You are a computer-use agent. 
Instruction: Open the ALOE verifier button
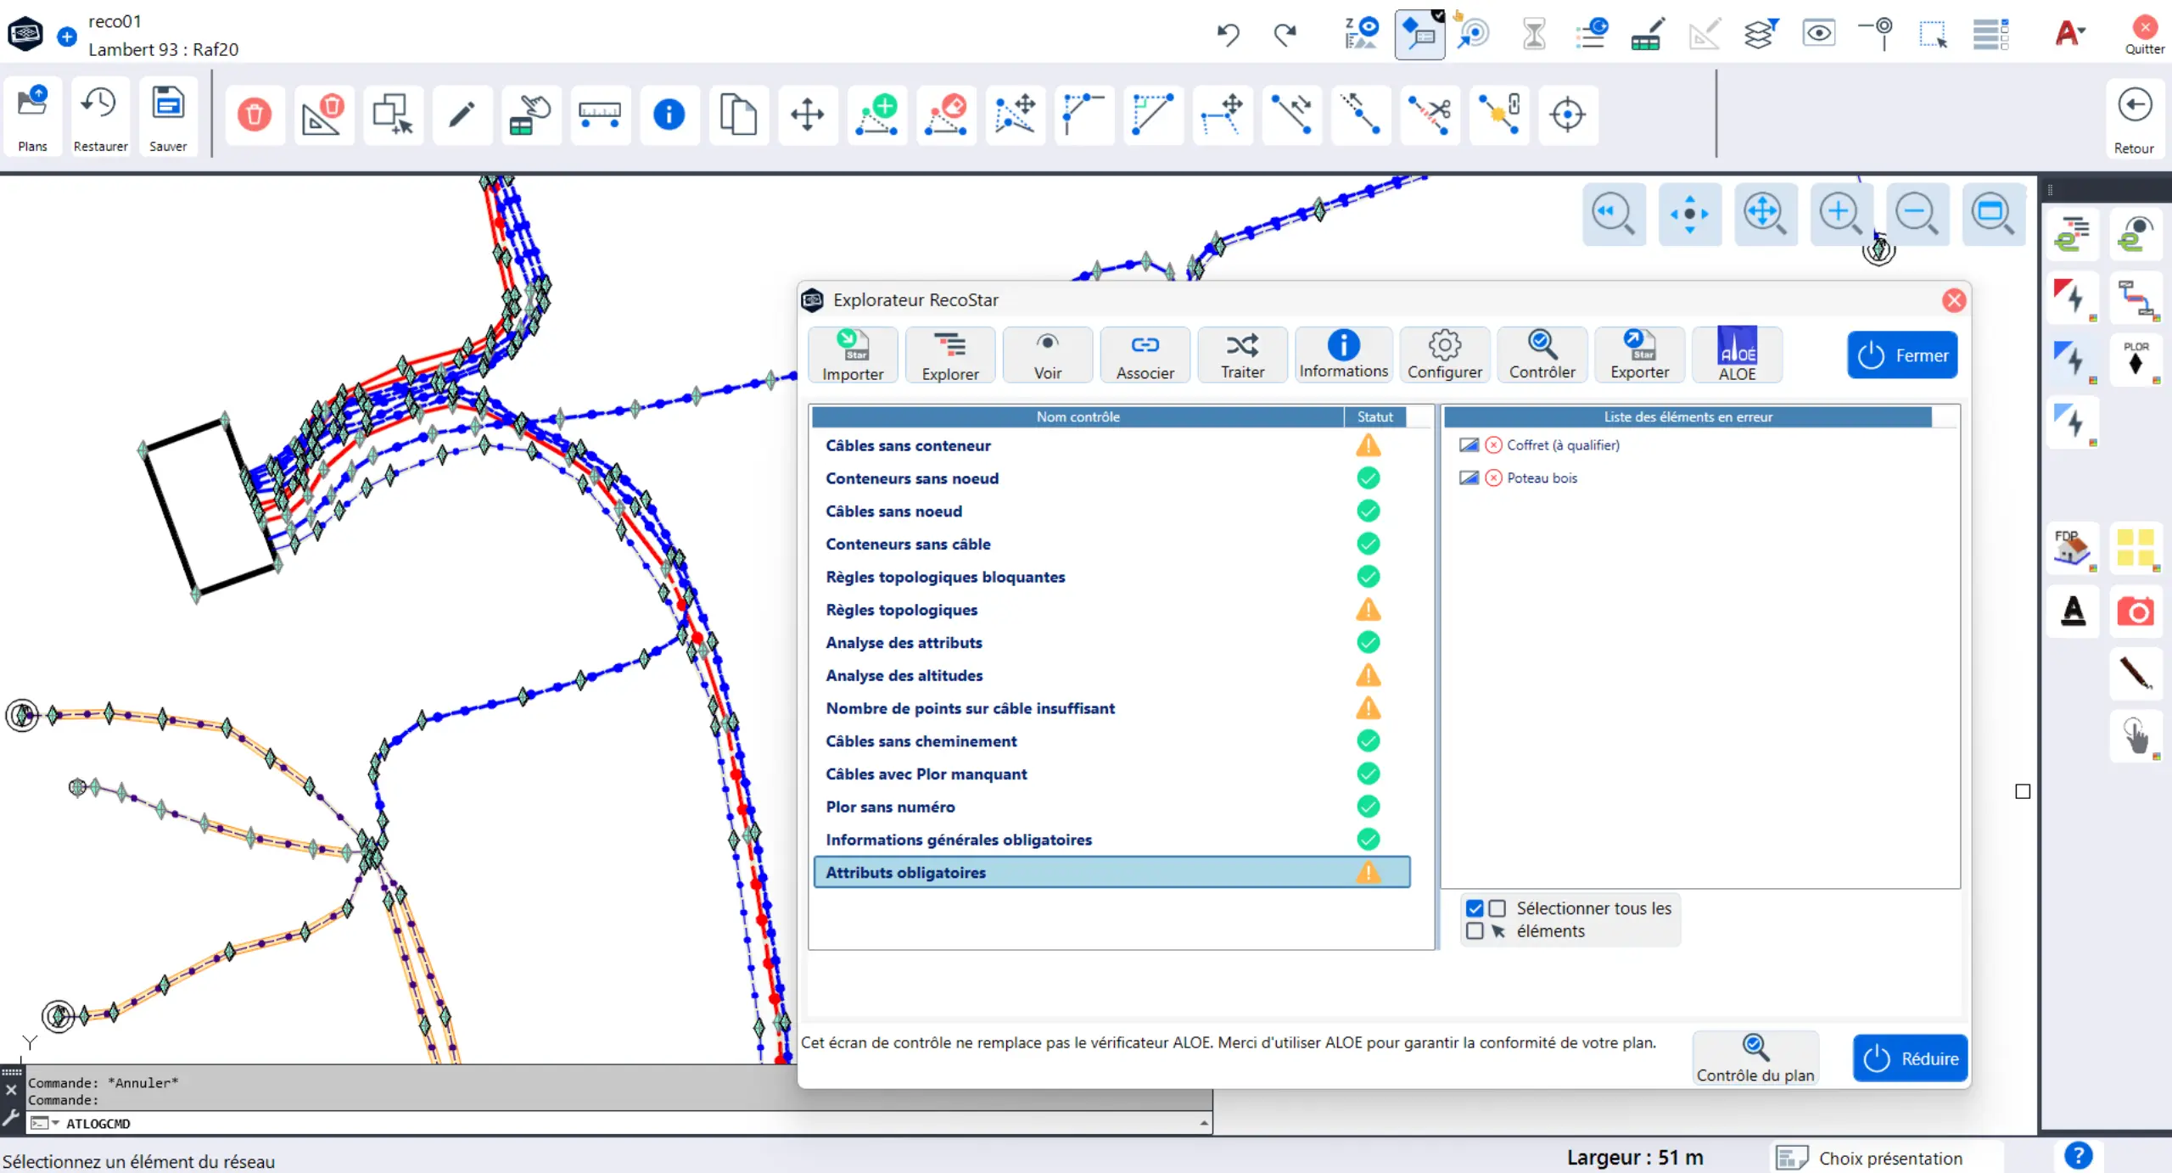tap(1737, 355)
